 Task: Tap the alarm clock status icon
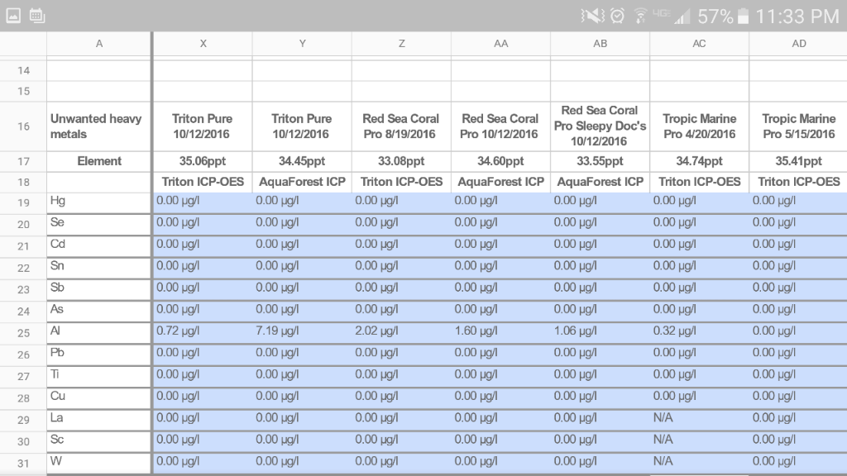617,17
